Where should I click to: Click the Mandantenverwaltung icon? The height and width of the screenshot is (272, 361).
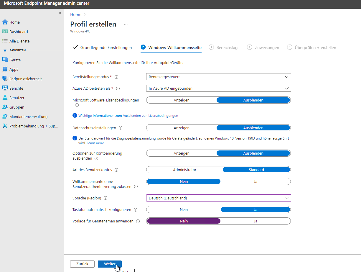[5, 117]
